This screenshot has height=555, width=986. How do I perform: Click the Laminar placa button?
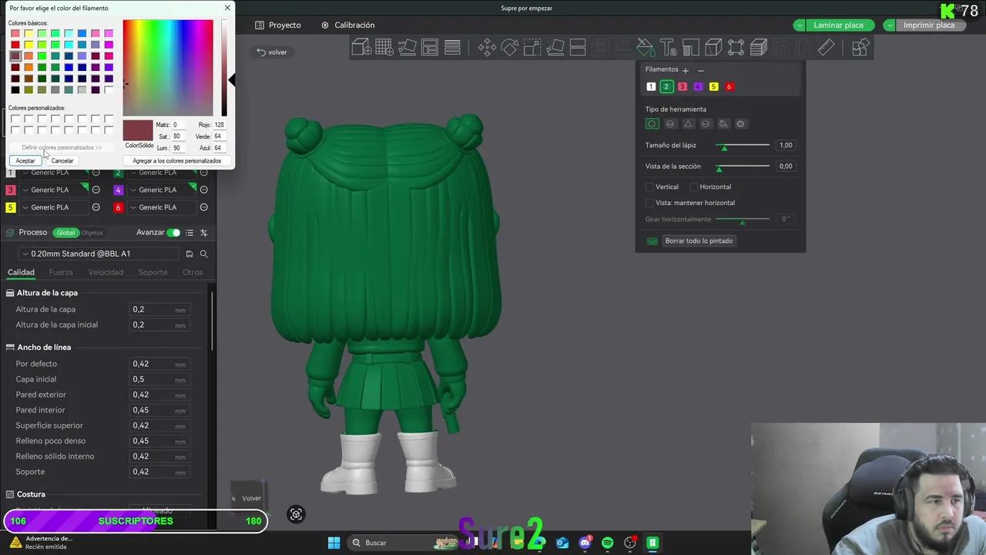838,25
